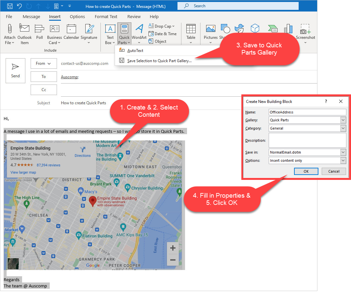
Task: Click the Directions link on the map
Action: tap(83, 152)
